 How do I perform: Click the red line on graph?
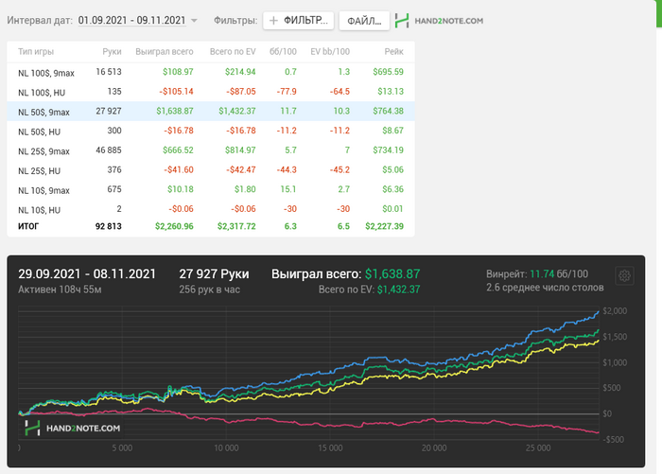(284, 421)
